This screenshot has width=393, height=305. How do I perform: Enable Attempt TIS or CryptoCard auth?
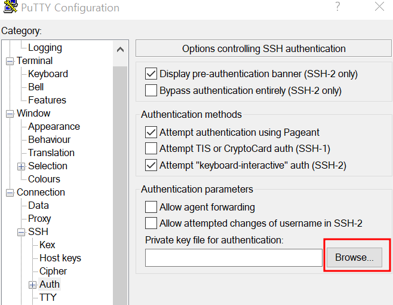point(151,148)
